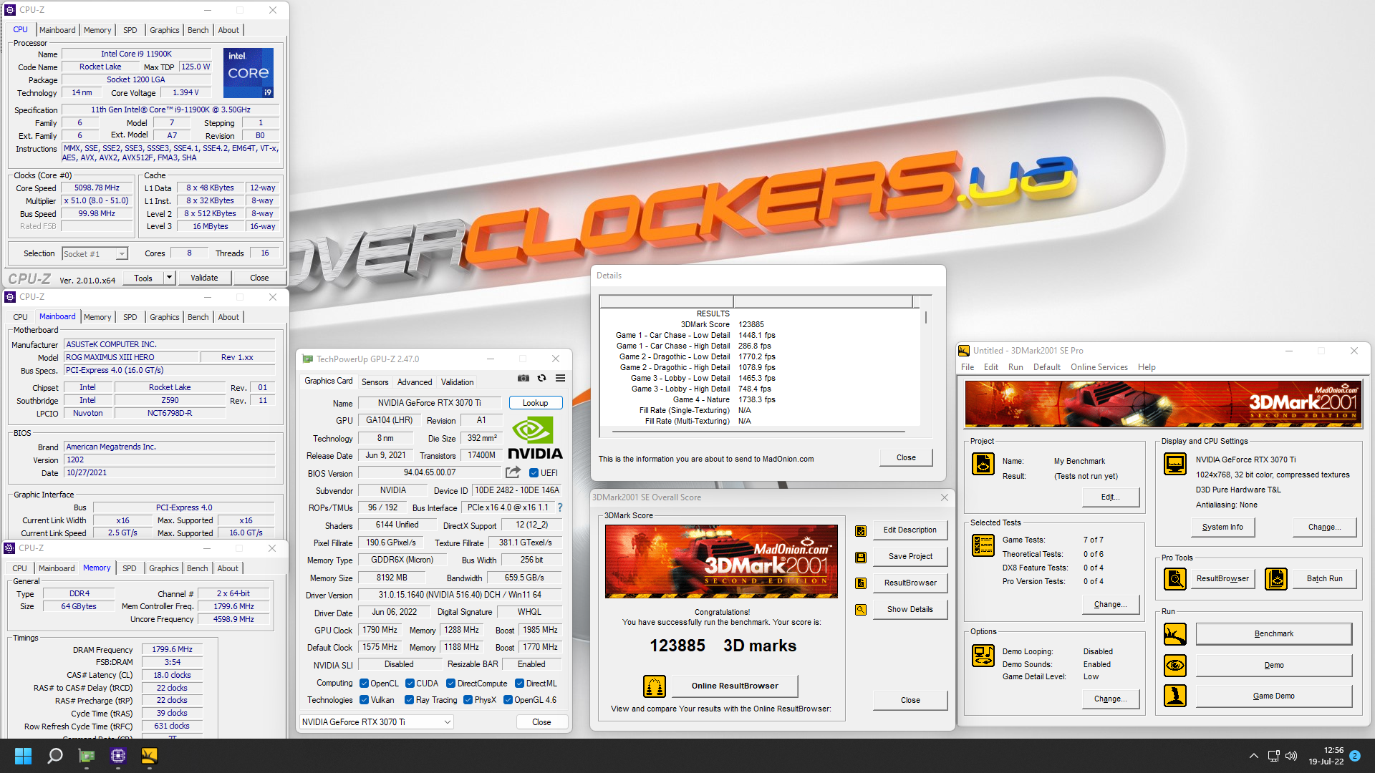Click the Online ResultBrowser button
This screenshot has width=1375, height=773.
pos(735,686)
